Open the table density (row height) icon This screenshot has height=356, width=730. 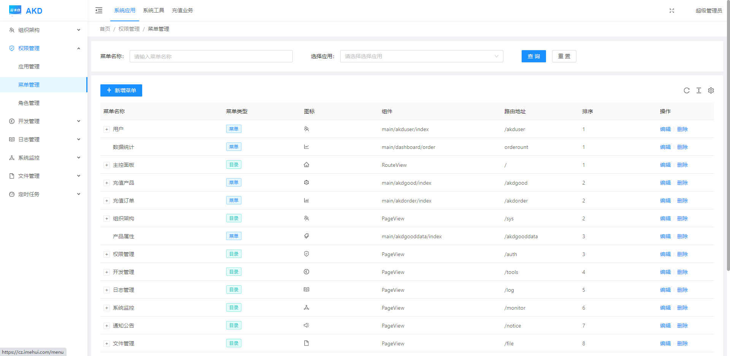coord(698,90)
